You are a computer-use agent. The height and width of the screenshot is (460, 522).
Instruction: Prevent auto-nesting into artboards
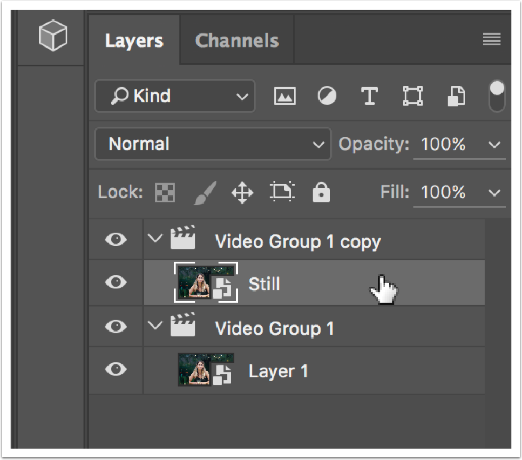[282, 192]
